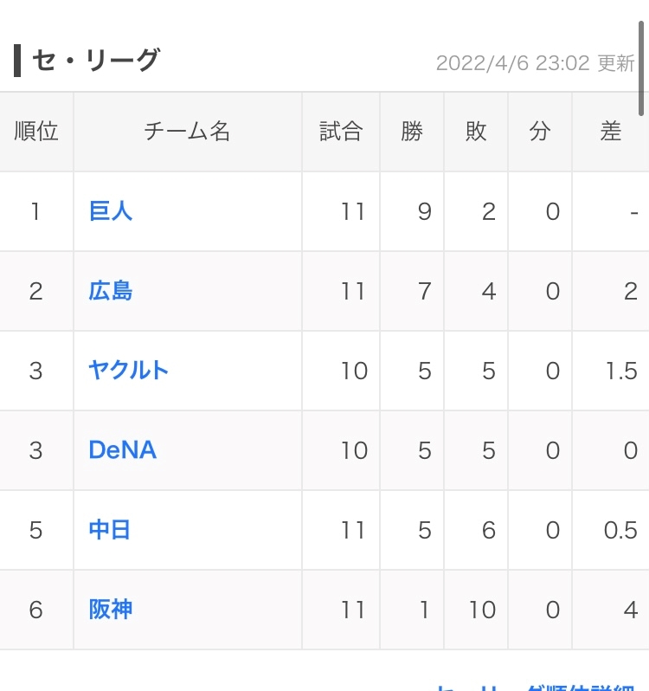Viewport: 649px width, 691px height.
Task: Click the 2022/4/6 23:02 更新 timestamp
Action: pos(535,63)
